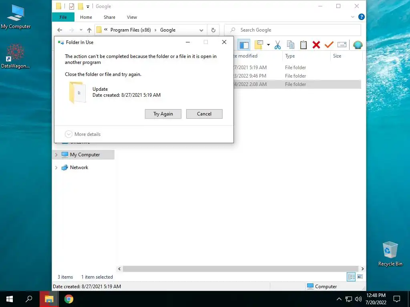Select the DataWagon desktop shortcut
410x307 pixels.
tap(16, 56)
